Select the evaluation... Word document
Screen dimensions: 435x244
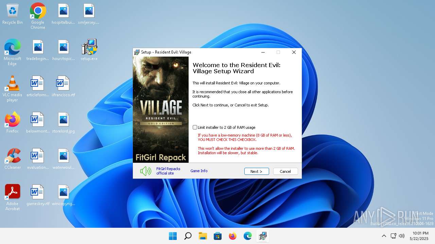38,159
